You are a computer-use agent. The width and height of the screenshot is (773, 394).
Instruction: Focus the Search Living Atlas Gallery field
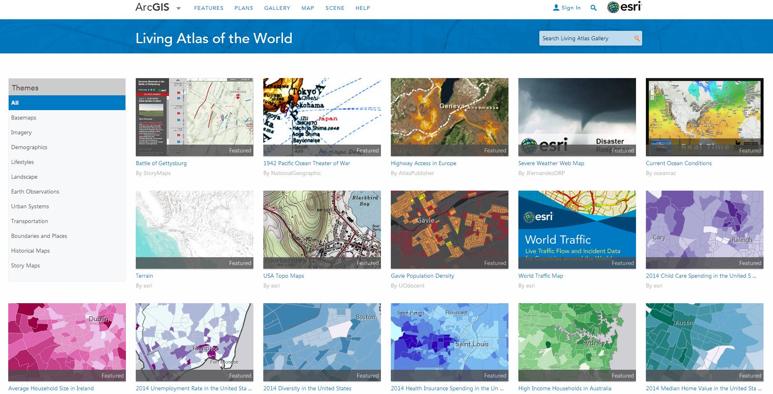coord(591,38)
